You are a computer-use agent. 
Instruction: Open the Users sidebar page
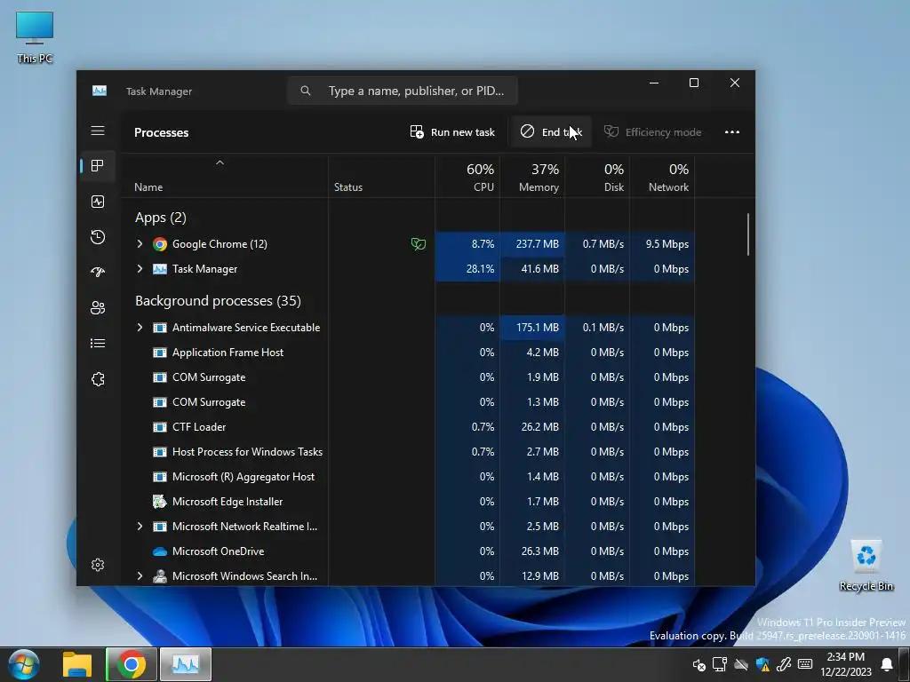(x=98, y=307)
